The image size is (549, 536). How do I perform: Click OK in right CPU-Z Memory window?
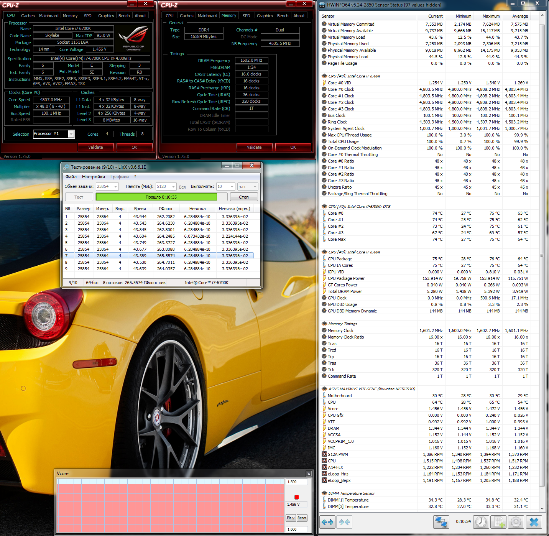293,147
